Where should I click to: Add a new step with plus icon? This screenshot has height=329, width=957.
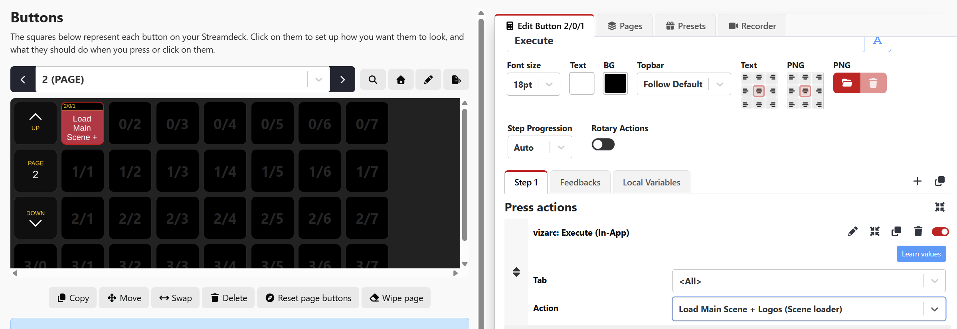[x=917, y=181]
